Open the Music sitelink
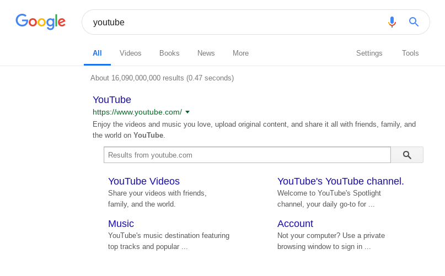The height and width of the screenshot is (276, 445). 121,224
